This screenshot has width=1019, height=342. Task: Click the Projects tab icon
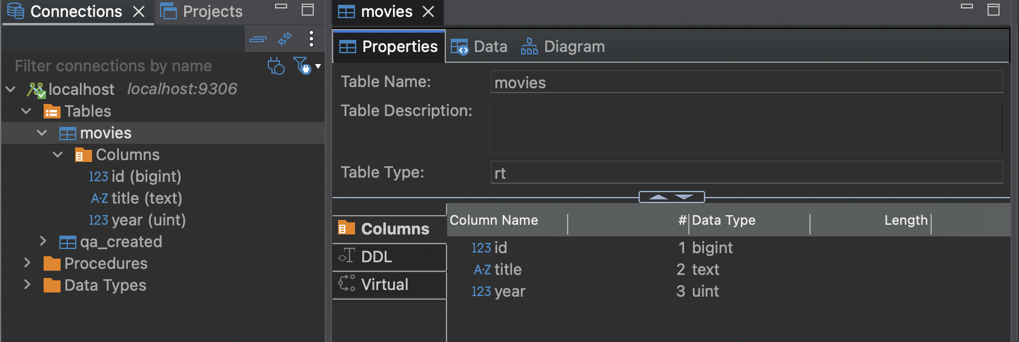pyautogui.click(x=168, y=11)
